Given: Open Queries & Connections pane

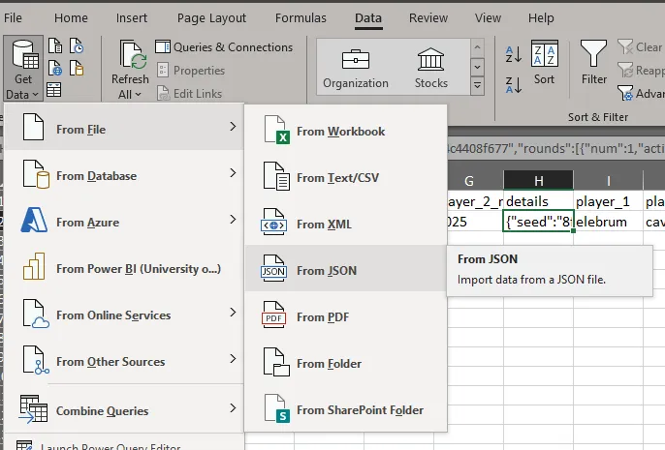Looking at the screenshot, I should tap(224, 47).
